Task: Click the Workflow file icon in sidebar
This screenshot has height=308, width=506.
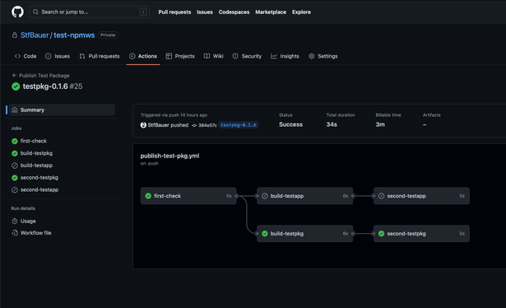Action: (x=15, y=233)
